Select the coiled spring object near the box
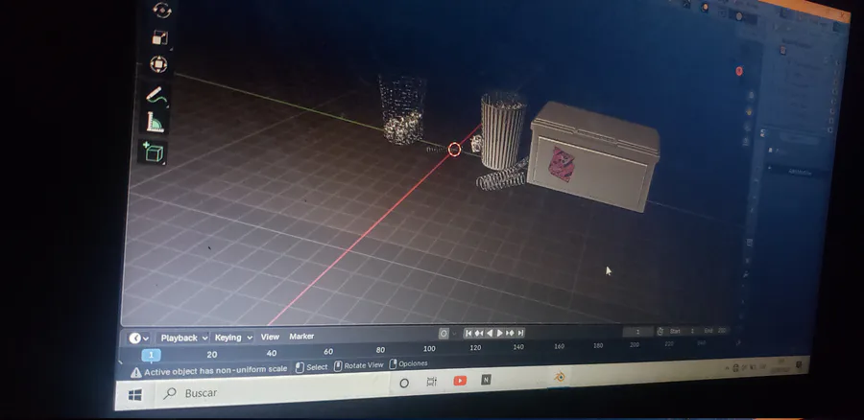 point(501,175)
